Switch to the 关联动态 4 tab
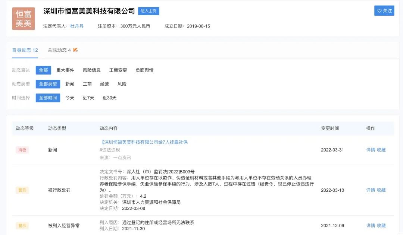 point(59,50)
